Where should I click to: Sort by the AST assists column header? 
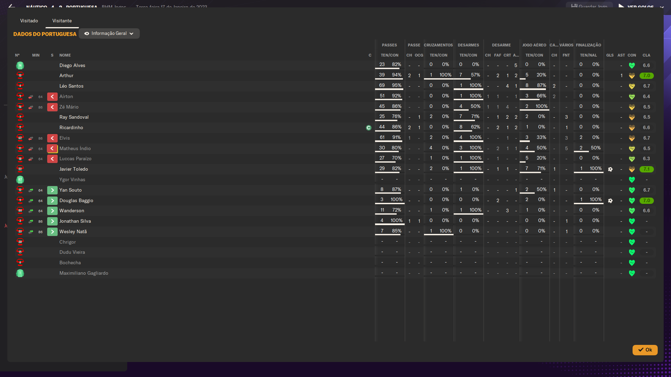click(x=621, y=55)
